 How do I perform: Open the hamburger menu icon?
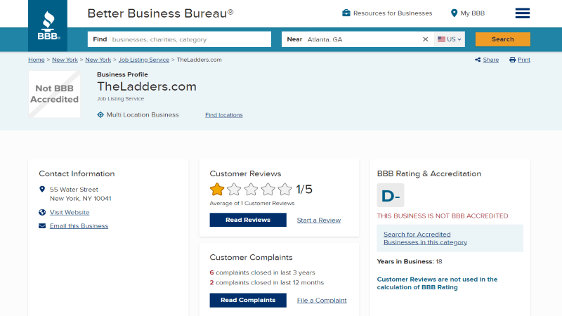[522, 13]
